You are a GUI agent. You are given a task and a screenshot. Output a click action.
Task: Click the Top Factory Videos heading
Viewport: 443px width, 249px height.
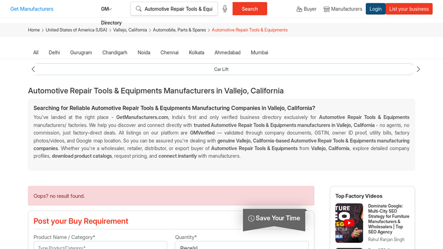pyautogui.click(x=359, y=196)
